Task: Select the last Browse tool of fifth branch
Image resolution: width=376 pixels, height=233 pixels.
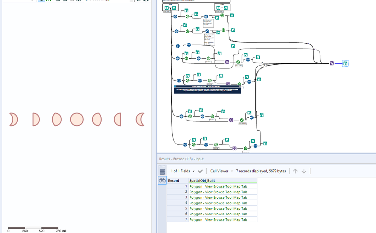Action: pos(259,79)
